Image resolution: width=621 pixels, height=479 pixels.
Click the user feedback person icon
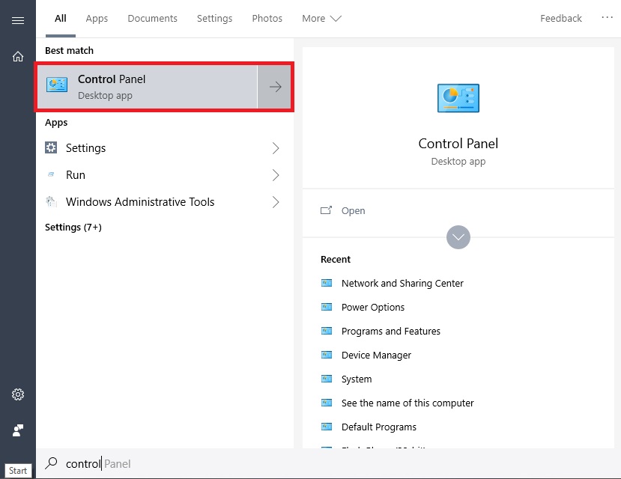pyautogui.click(x=18, y=430)
